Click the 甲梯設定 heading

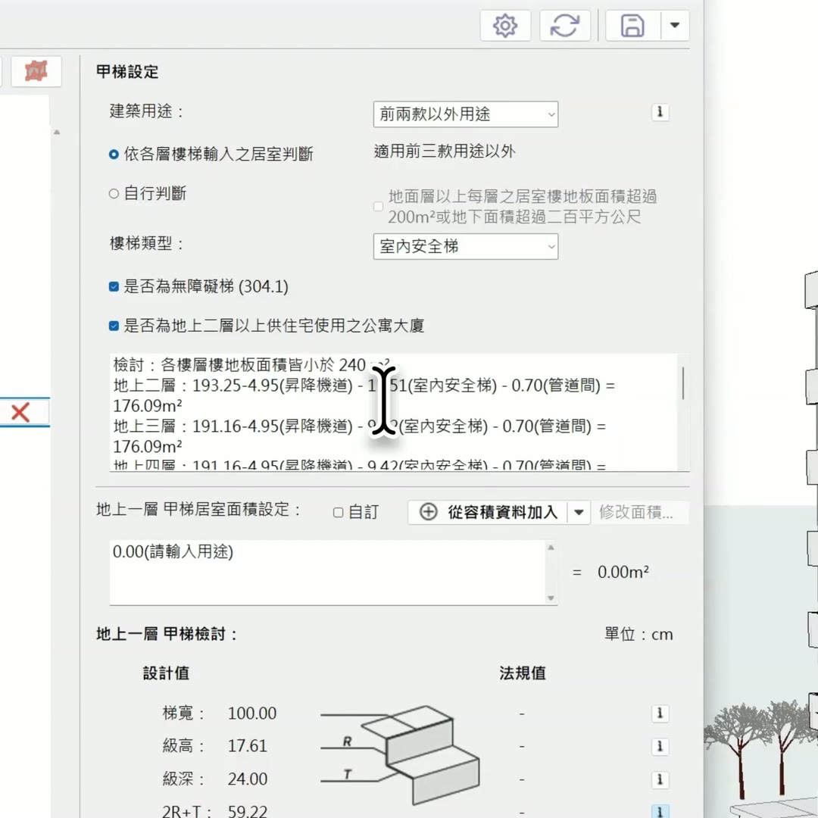(127, 72)
